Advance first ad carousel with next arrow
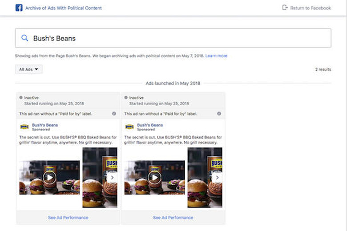 tap(112, 178)
